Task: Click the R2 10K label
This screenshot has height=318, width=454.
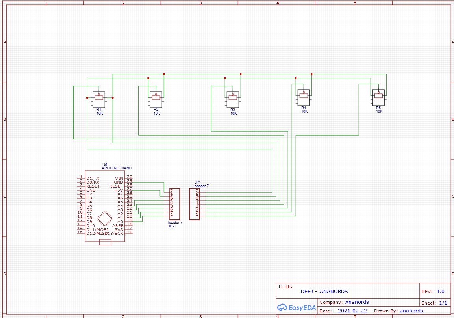Action: pyautogui.click(x=156, y=112)
